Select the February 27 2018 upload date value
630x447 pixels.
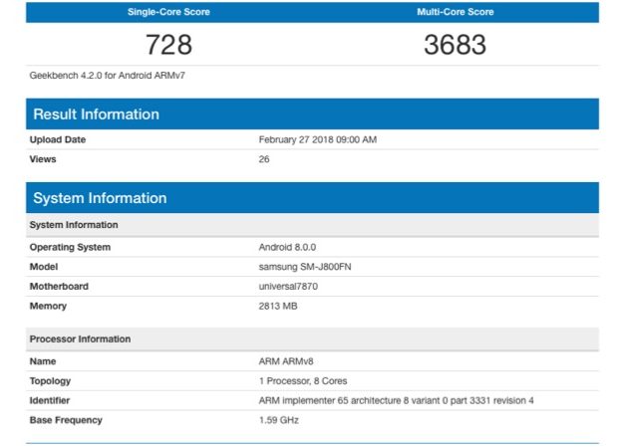click(317, 139)
